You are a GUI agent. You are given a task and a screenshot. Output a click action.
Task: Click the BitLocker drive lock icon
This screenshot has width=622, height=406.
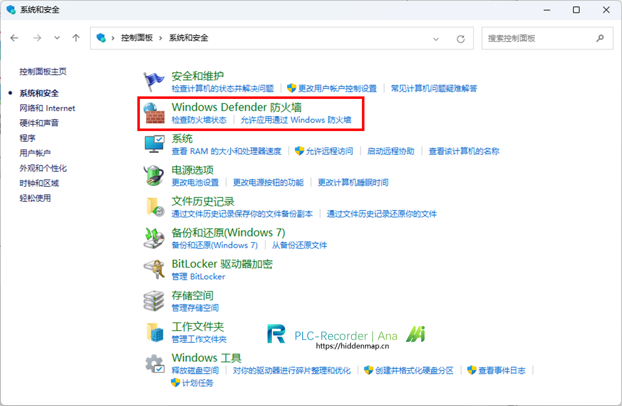[154, 270]
